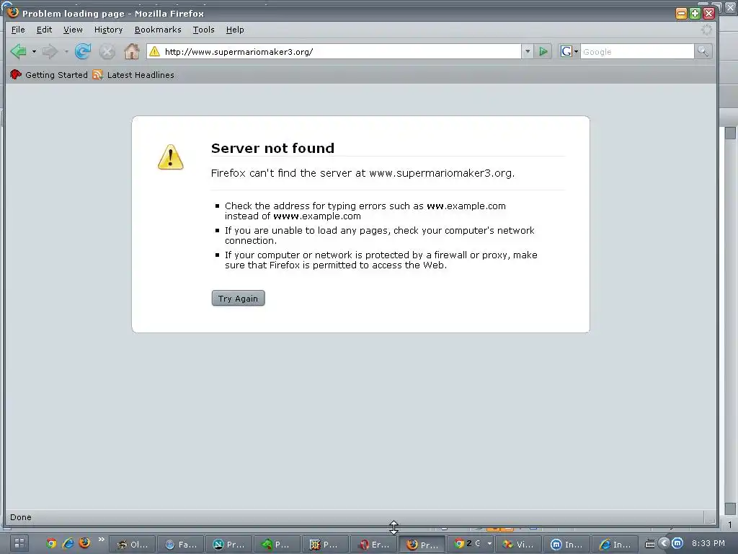This screenshot has width=738, height=554.
Task: Switch to the 'Er...' Opera taskbar window
Action: click(x=374, y=544)
